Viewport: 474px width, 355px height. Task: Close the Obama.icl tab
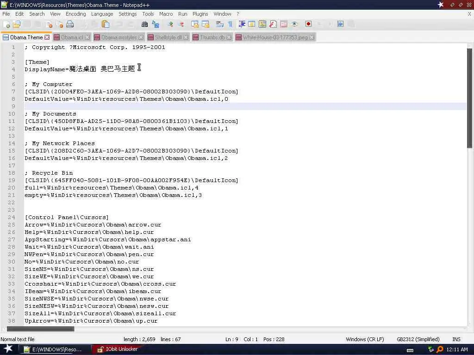point(87,37)
